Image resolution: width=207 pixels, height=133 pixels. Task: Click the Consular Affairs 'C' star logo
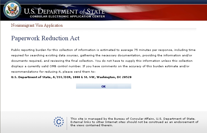click(59, 122)
